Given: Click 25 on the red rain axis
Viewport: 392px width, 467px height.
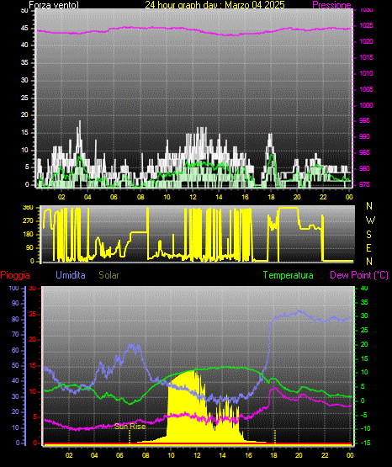Looking at the screenshot, I should tap(33, 314).
